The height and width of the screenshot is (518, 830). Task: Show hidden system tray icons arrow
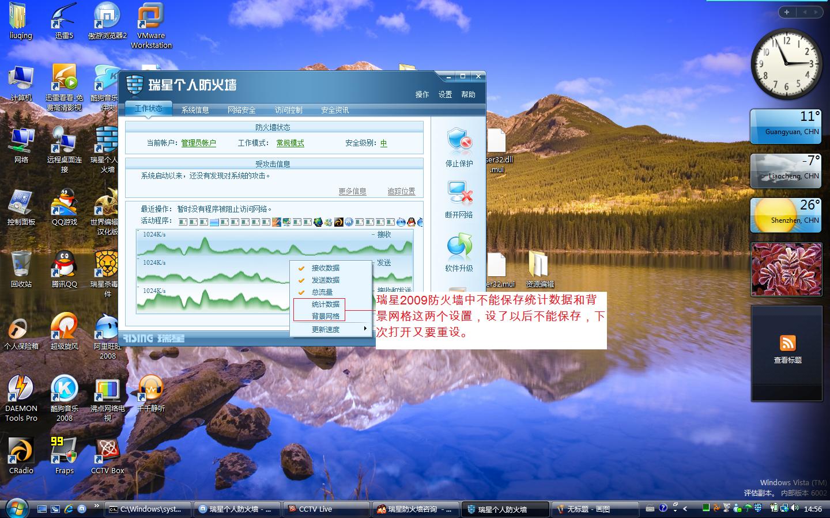[685, 509]
